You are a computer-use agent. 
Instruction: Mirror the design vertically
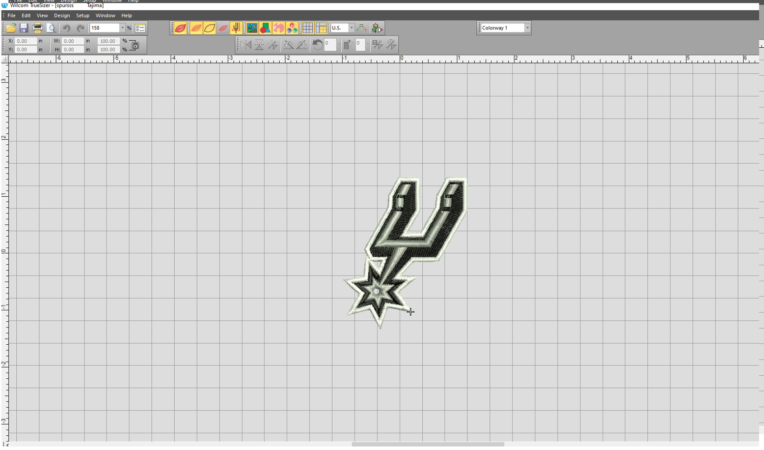(259, 45)
